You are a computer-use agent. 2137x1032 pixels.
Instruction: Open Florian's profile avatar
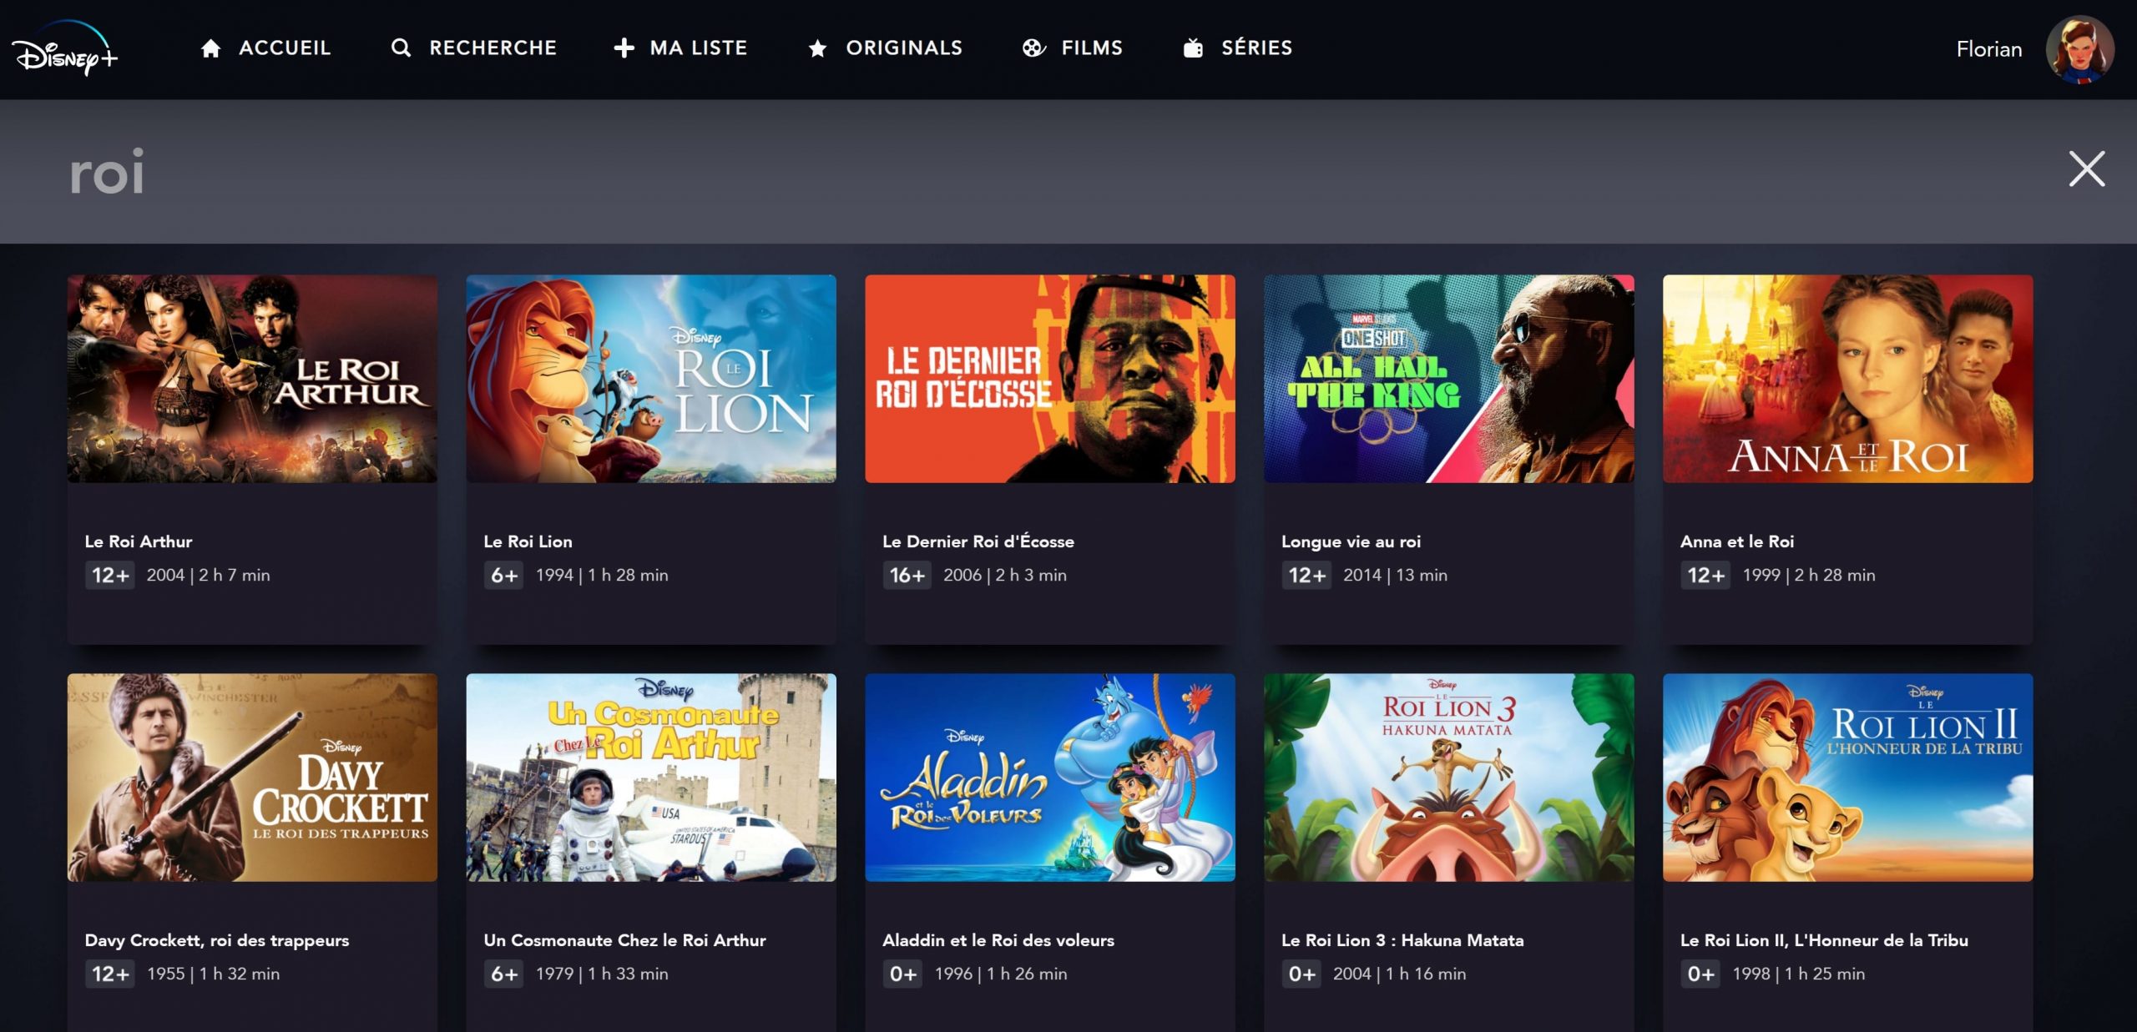[x=2079, y=49]
